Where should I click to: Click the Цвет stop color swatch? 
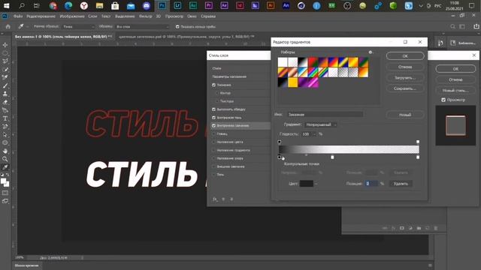point(307,184)
